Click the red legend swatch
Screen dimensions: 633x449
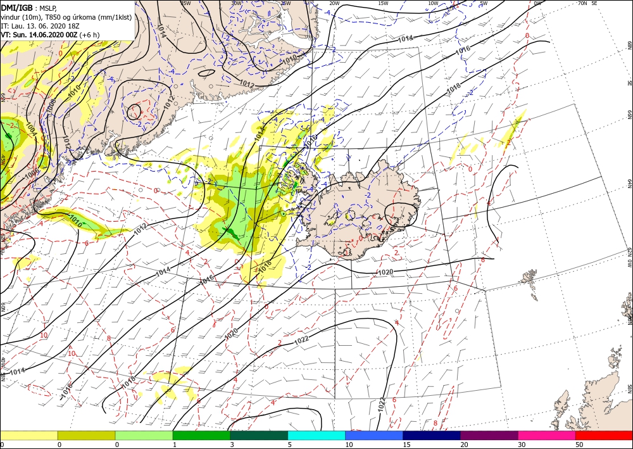[604, 435]
